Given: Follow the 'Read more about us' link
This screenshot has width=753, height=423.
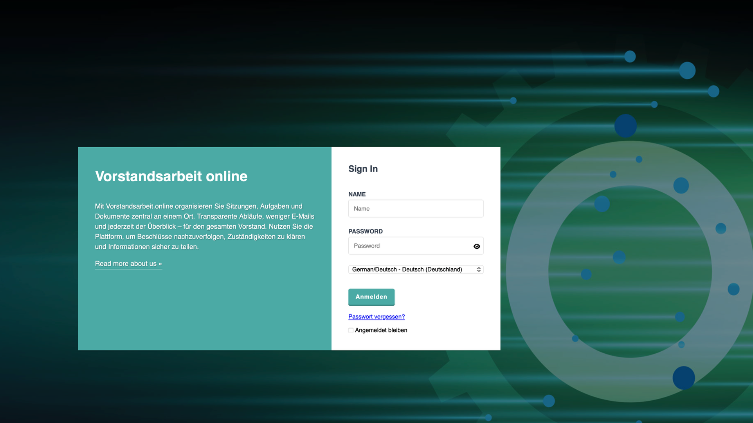Looking at the screenshot, I should 128,264.
